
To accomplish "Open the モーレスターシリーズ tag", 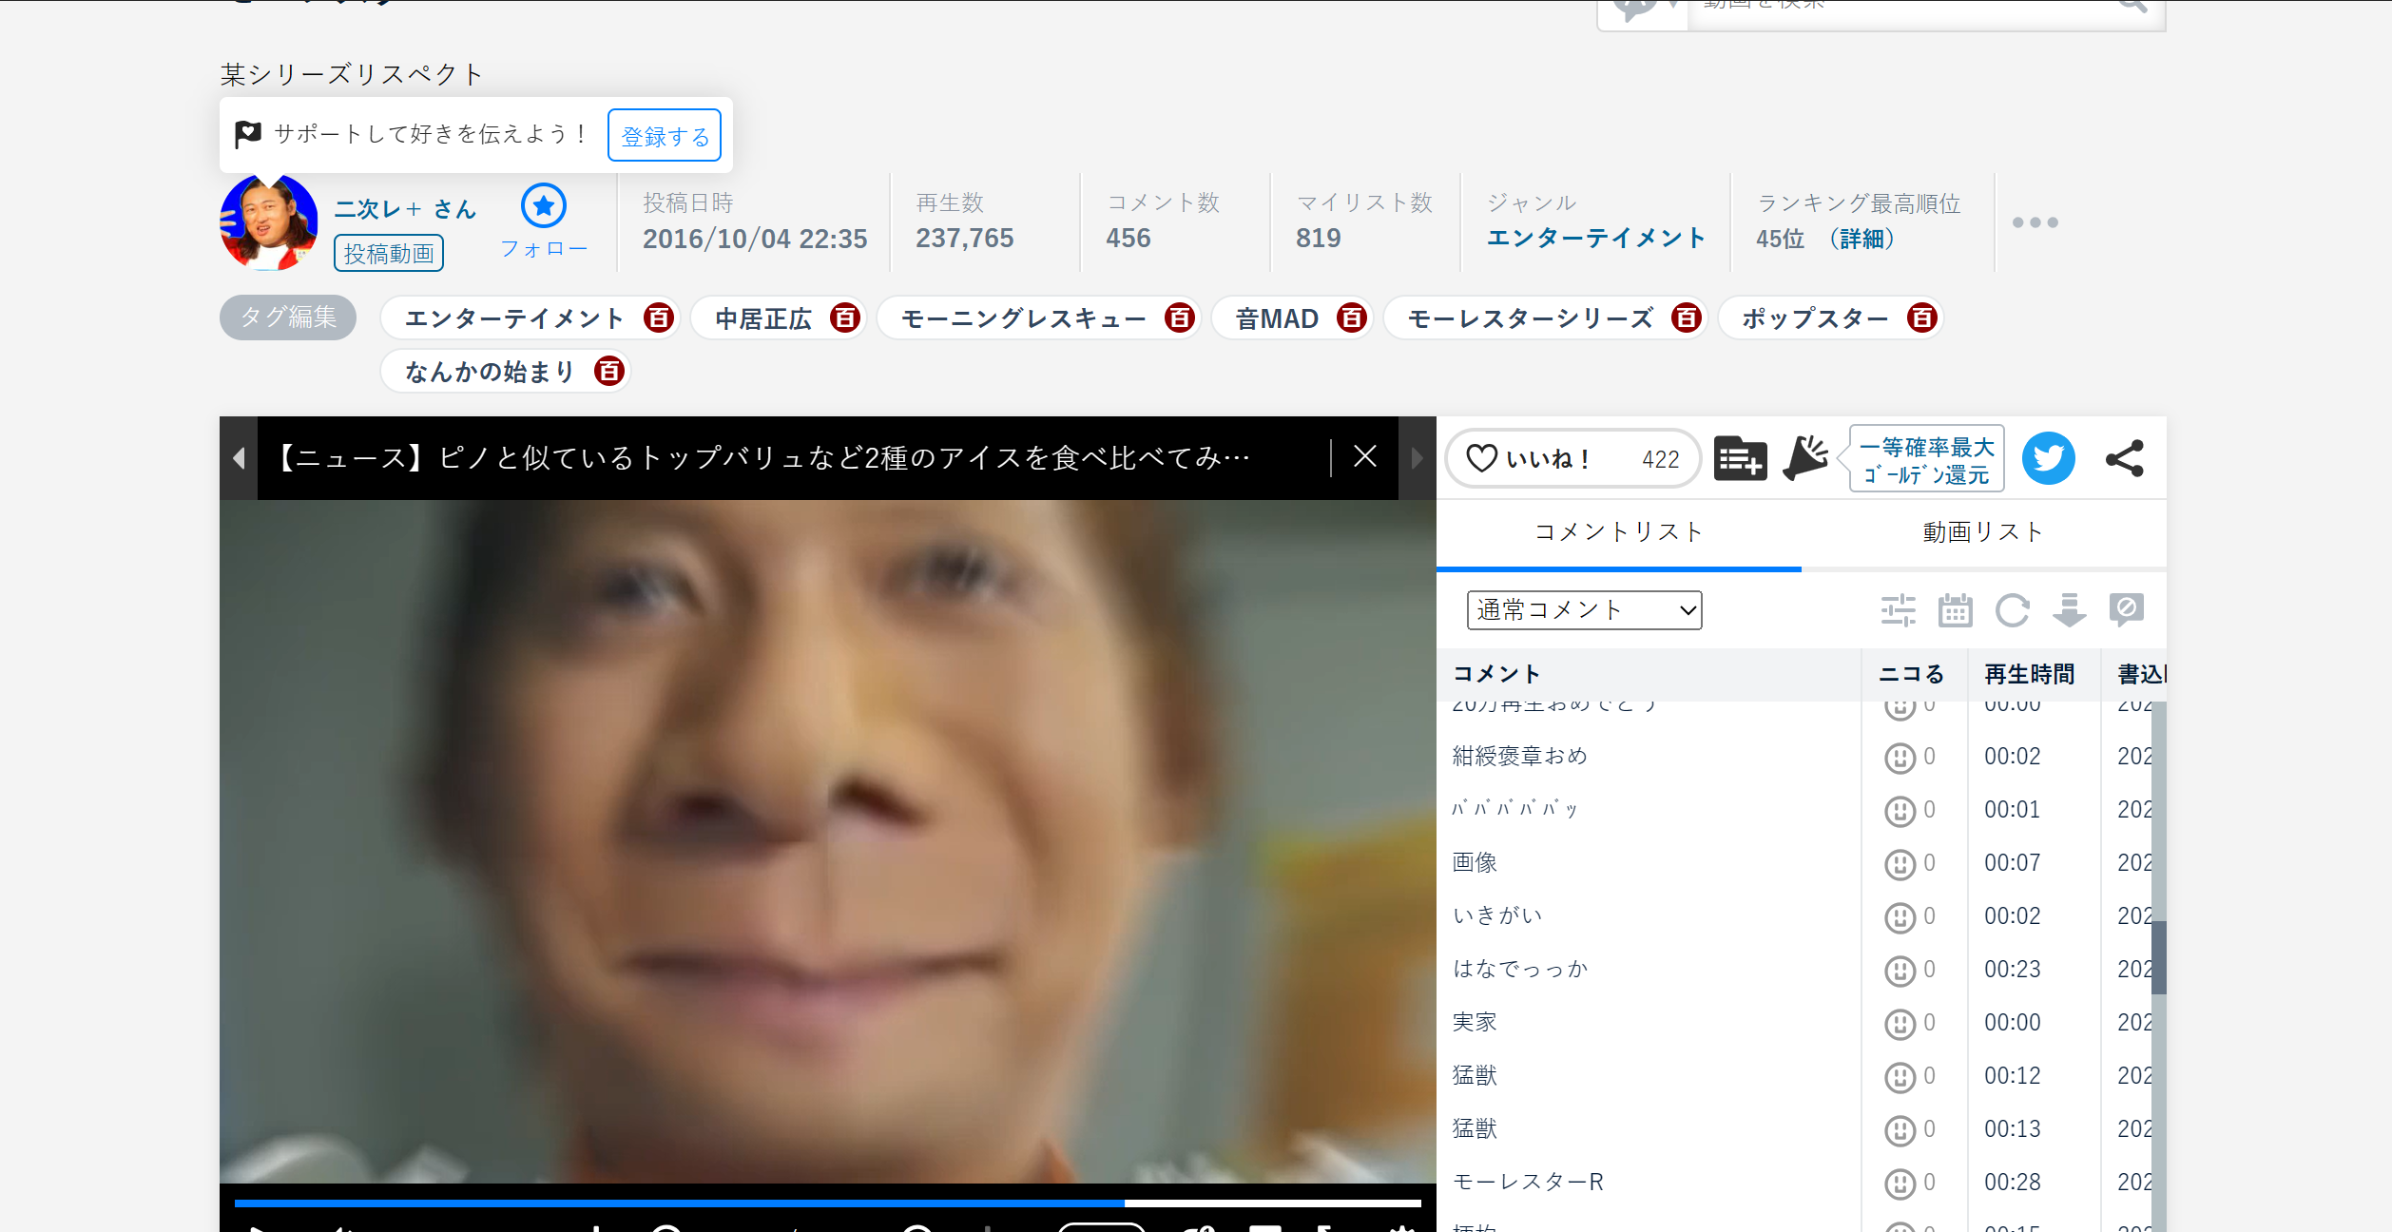I will coord(1530,318).
